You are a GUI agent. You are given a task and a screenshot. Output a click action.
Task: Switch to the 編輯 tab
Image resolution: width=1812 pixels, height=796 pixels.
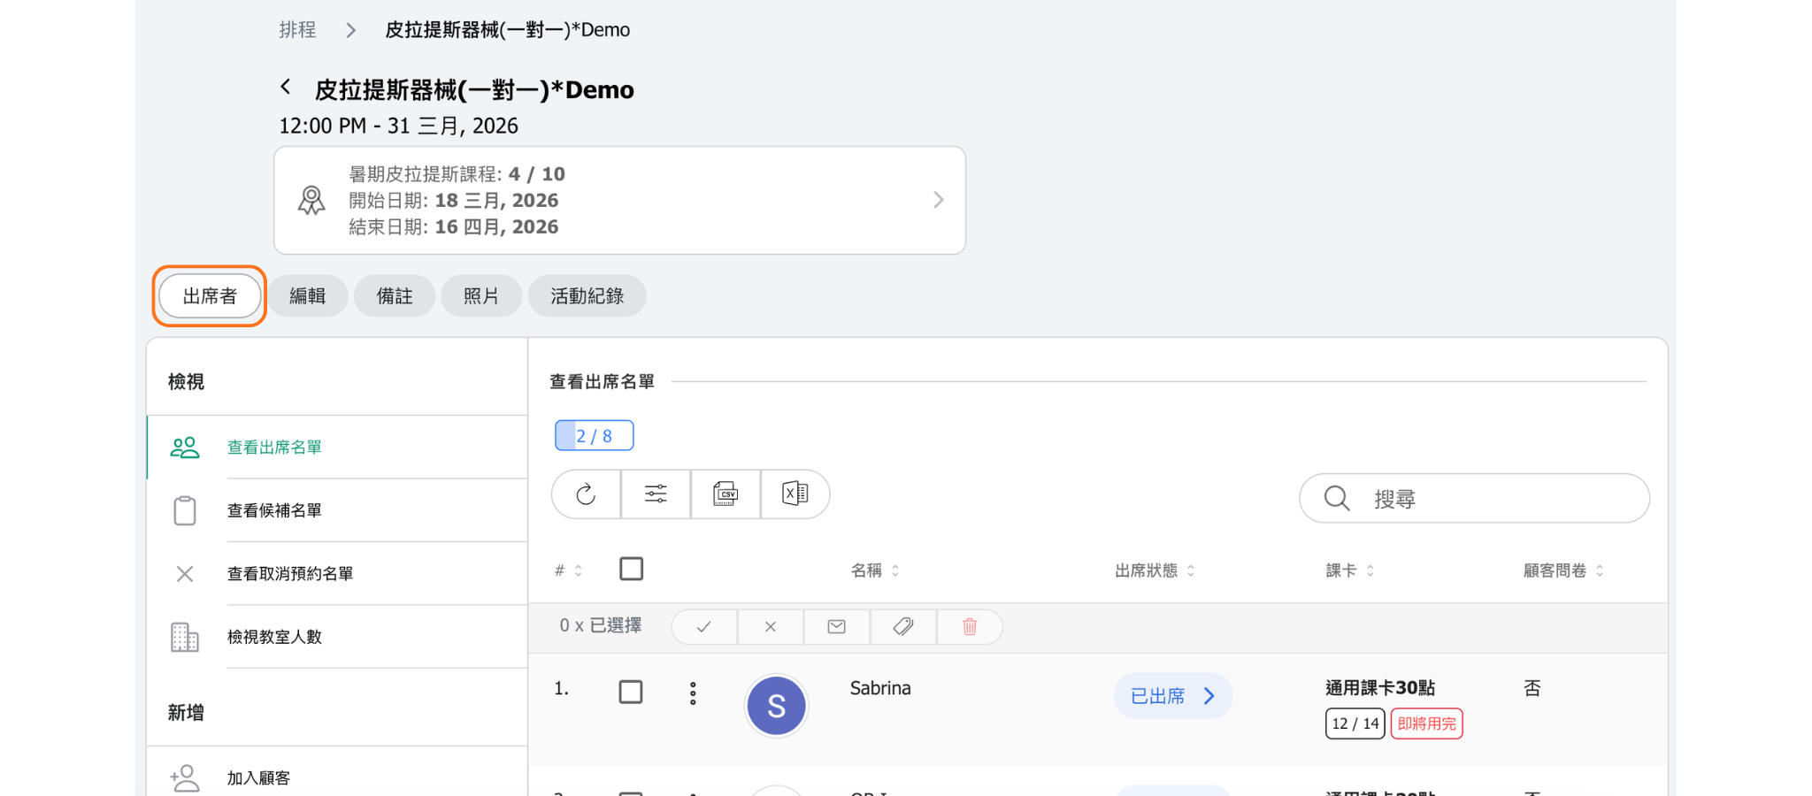pyautogui.click(x=308, y=296)
